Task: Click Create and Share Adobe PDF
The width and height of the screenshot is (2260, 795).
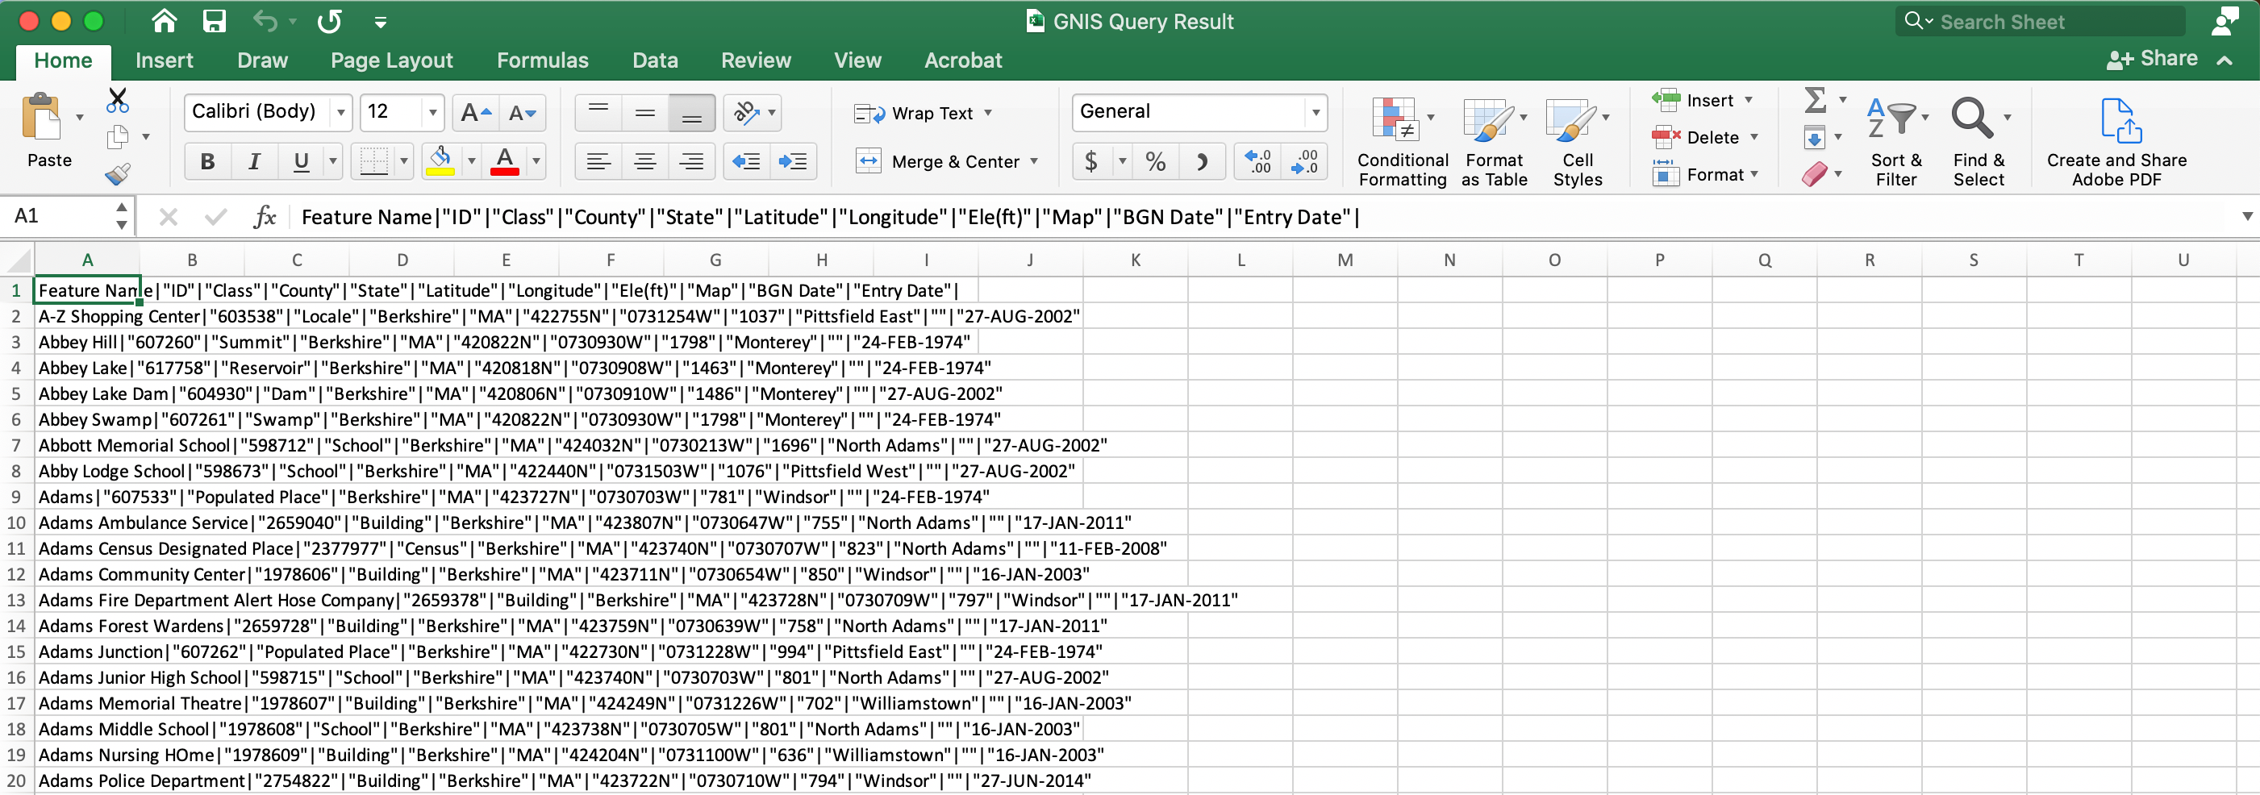Action: click(2116, 142)
